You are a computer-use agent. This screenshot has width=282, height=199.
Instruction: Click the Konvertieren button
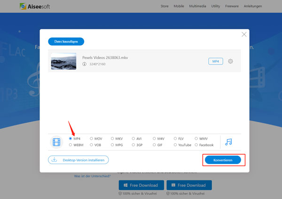(224, 160)
